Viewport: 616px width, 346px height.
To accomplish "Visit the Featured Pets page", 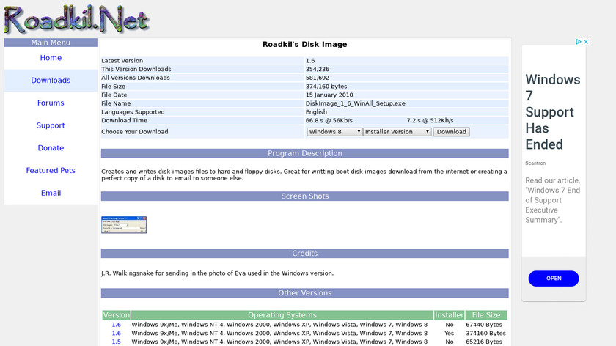I will 51,171.
